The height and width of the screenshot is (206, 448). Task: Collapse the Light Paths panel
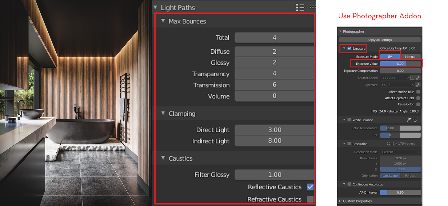click(155, 7)
